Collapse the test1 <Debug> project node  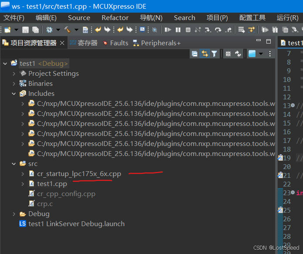coord(5,64)
